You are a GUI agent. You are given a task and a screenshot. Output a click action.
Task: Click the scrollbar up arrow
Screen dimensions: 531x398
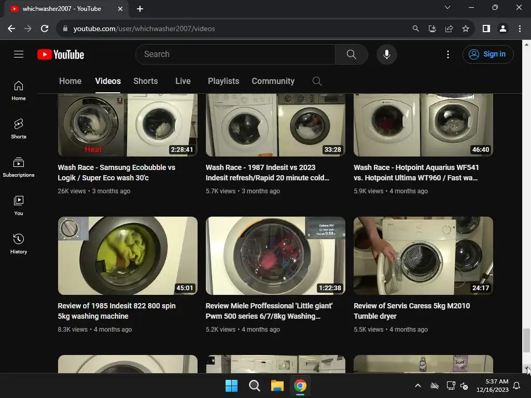coord(526,45)
